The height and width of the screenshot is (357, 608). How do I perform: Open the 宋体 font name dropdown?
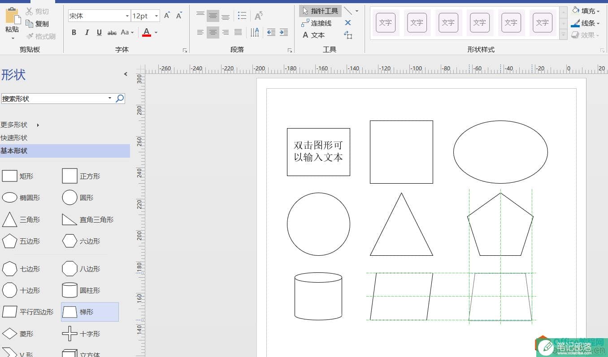tap(127, 16)
